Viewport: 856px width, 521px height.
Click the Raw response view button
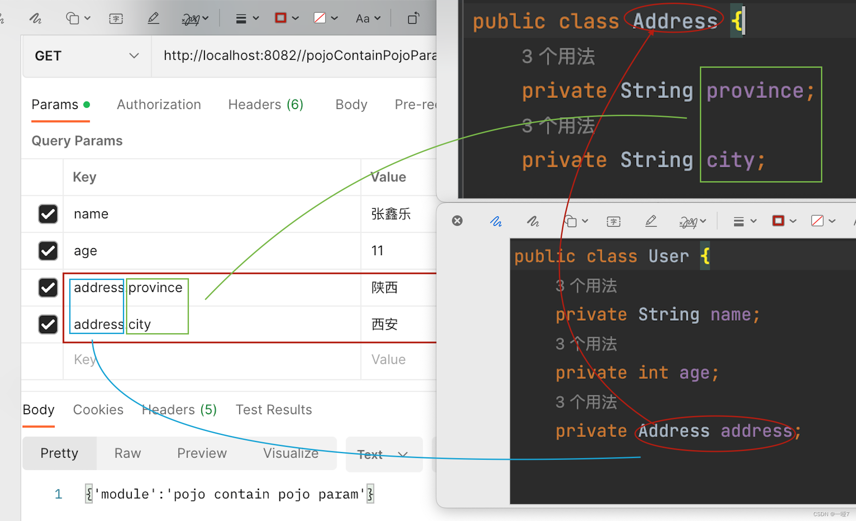click(127, 453)
